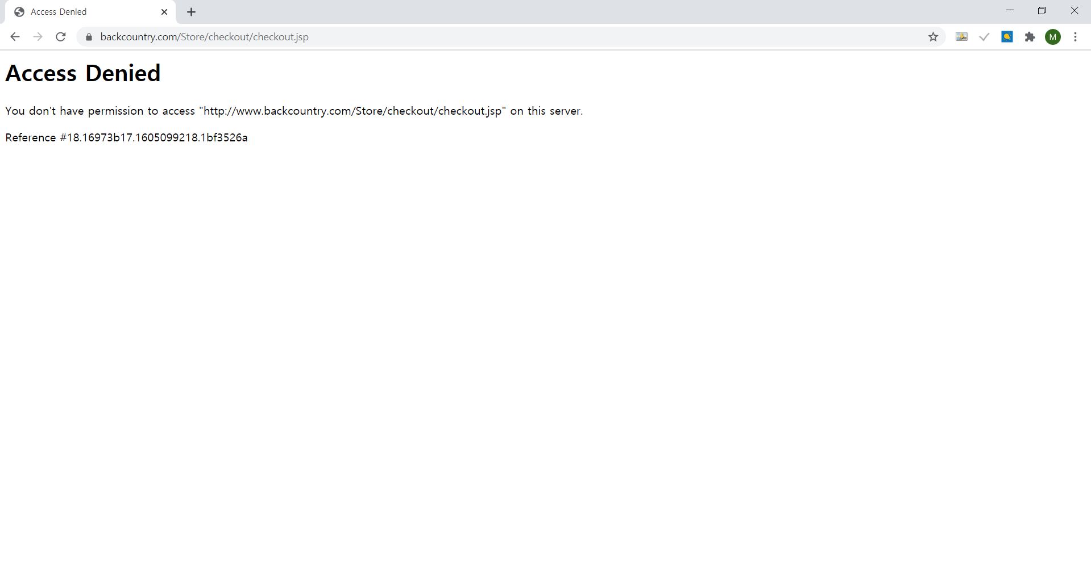Close the Access Denied tab

[x=164, y=12]
